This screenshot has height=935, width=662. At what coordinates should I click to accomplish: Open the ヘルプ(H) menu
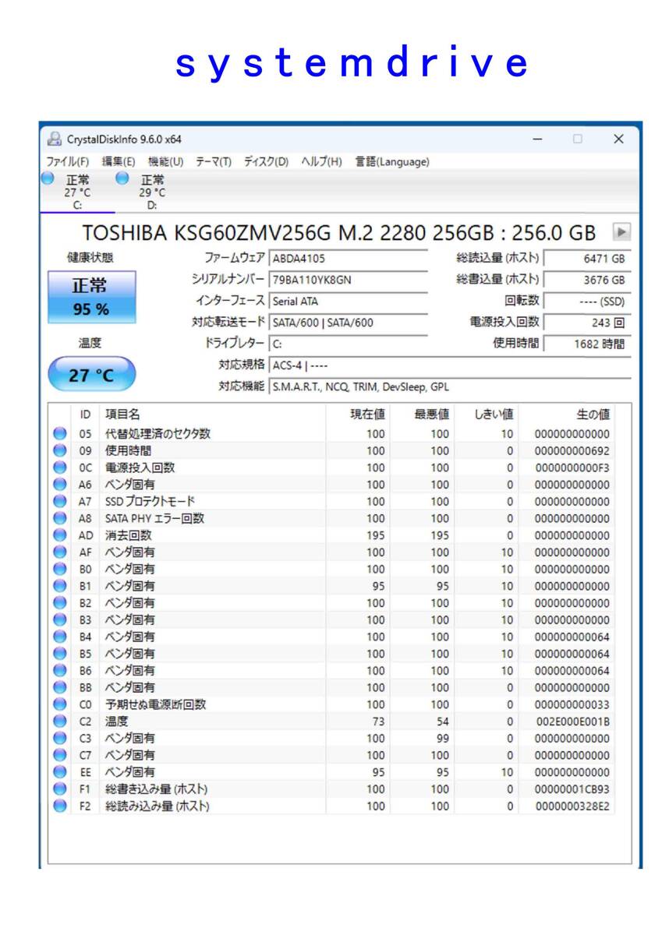pyautogui.click(x=321, y=161)
